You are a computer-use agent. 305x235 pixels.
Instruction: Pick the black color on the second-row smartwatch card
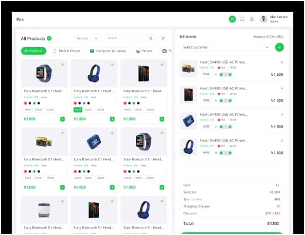pyautogui.click(x=138, y=172)
